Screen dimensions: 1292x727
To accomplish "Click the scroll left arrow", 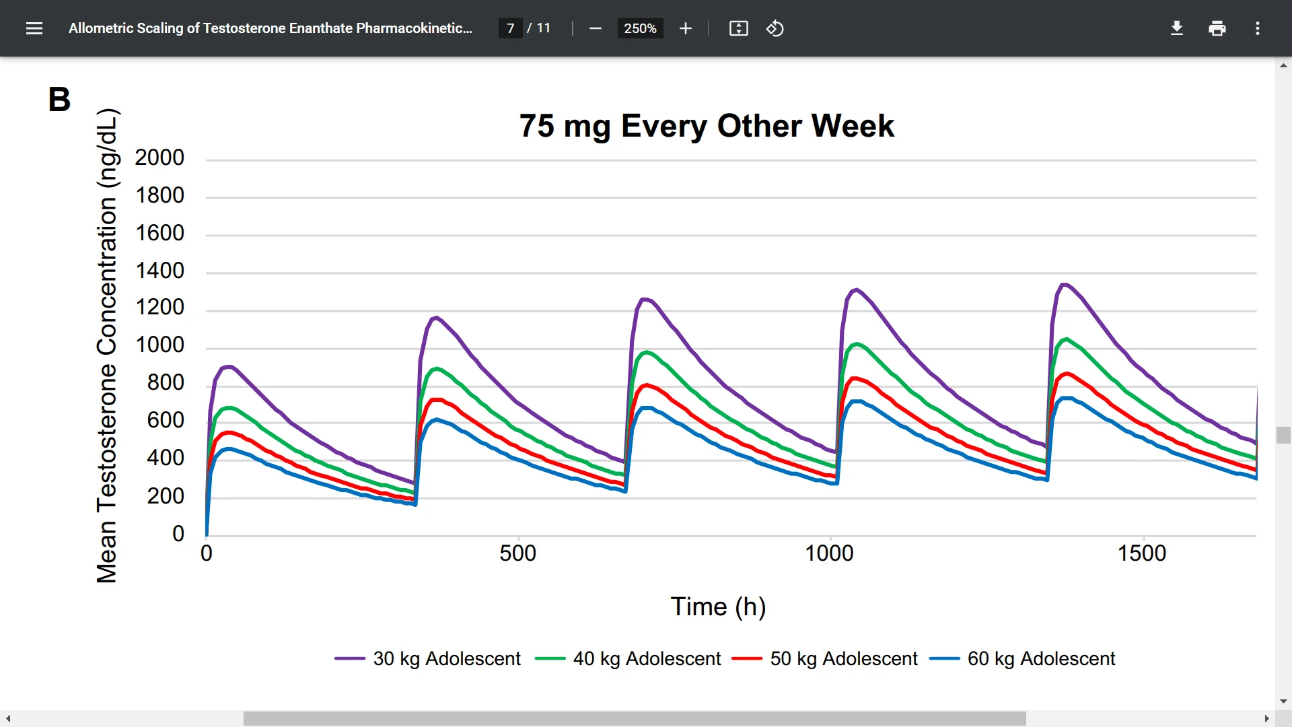I will click(x=8, y=719).
